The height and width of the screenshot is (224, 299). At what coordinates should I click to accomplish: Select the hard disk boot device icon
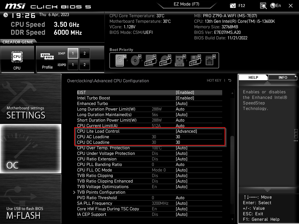121,60
